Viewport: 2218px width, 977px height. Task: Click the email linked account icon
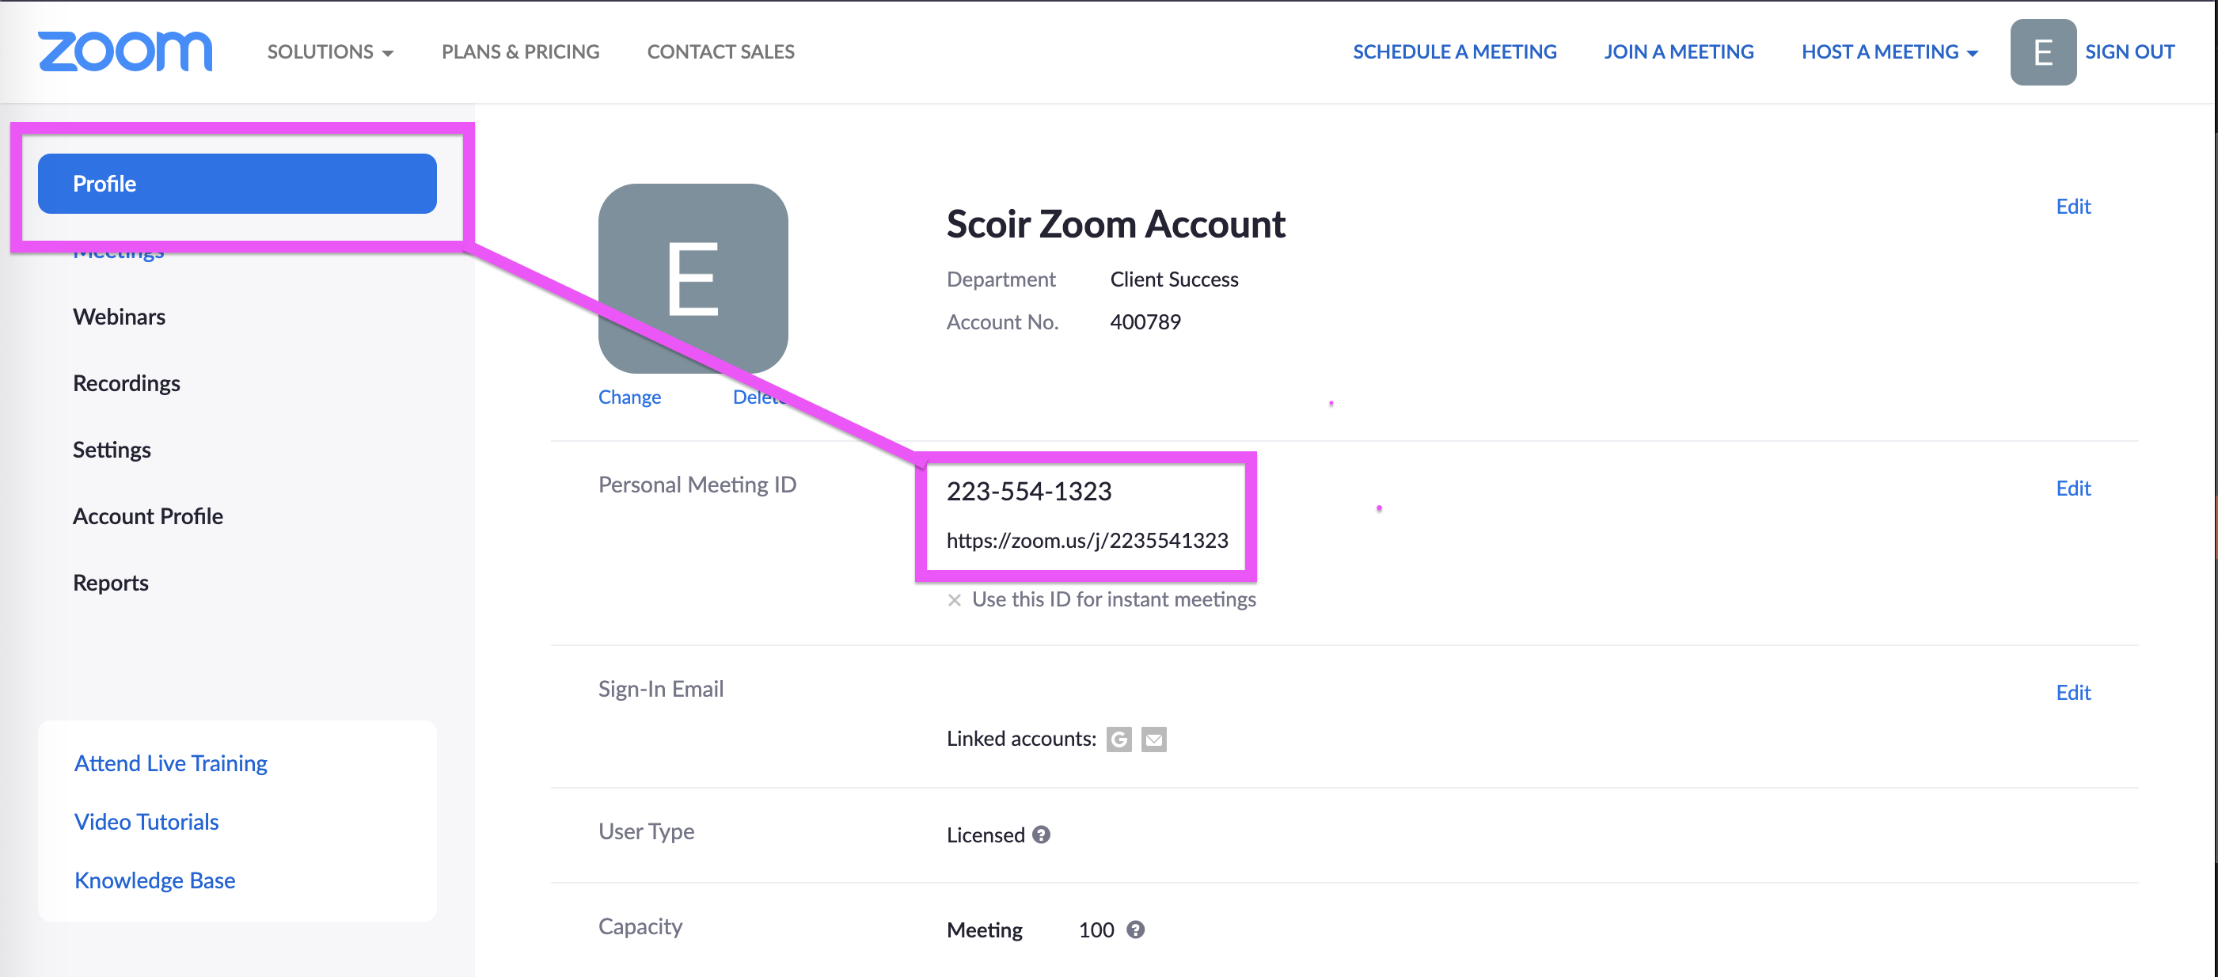point(1154,739)
